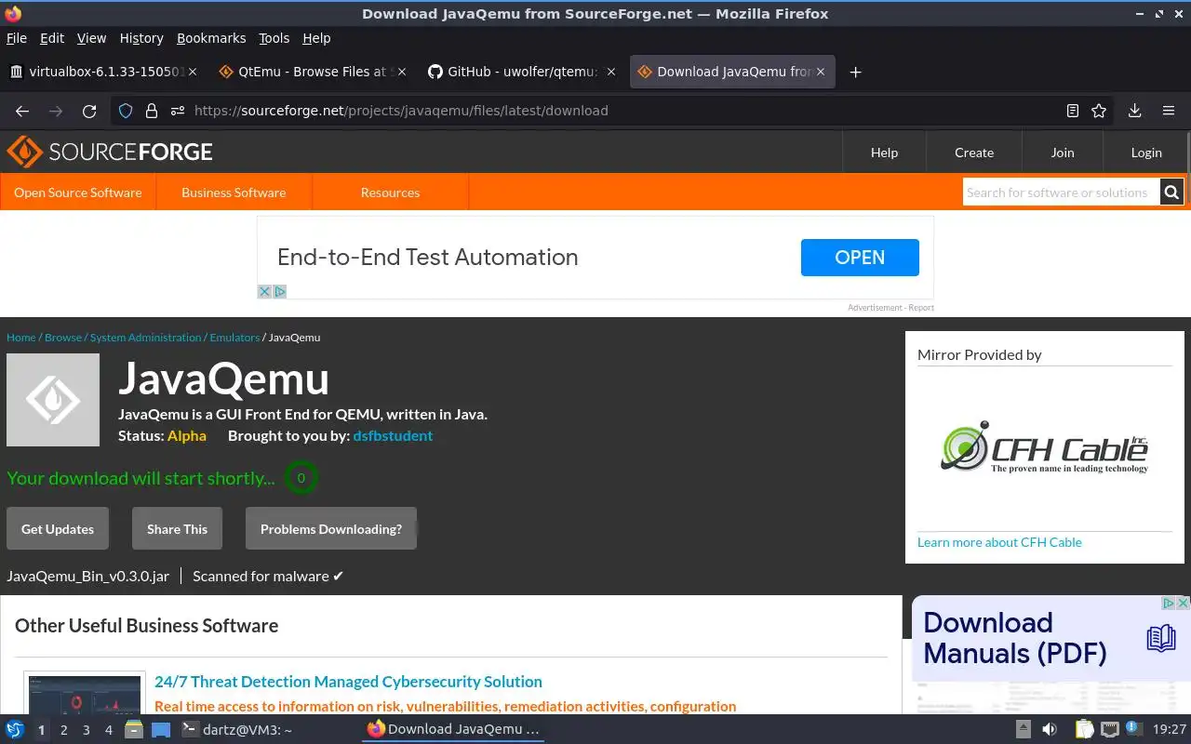This screenshot has height=744, width=1191.
Task: Click the search for software input field
Action: point(1061,193)
